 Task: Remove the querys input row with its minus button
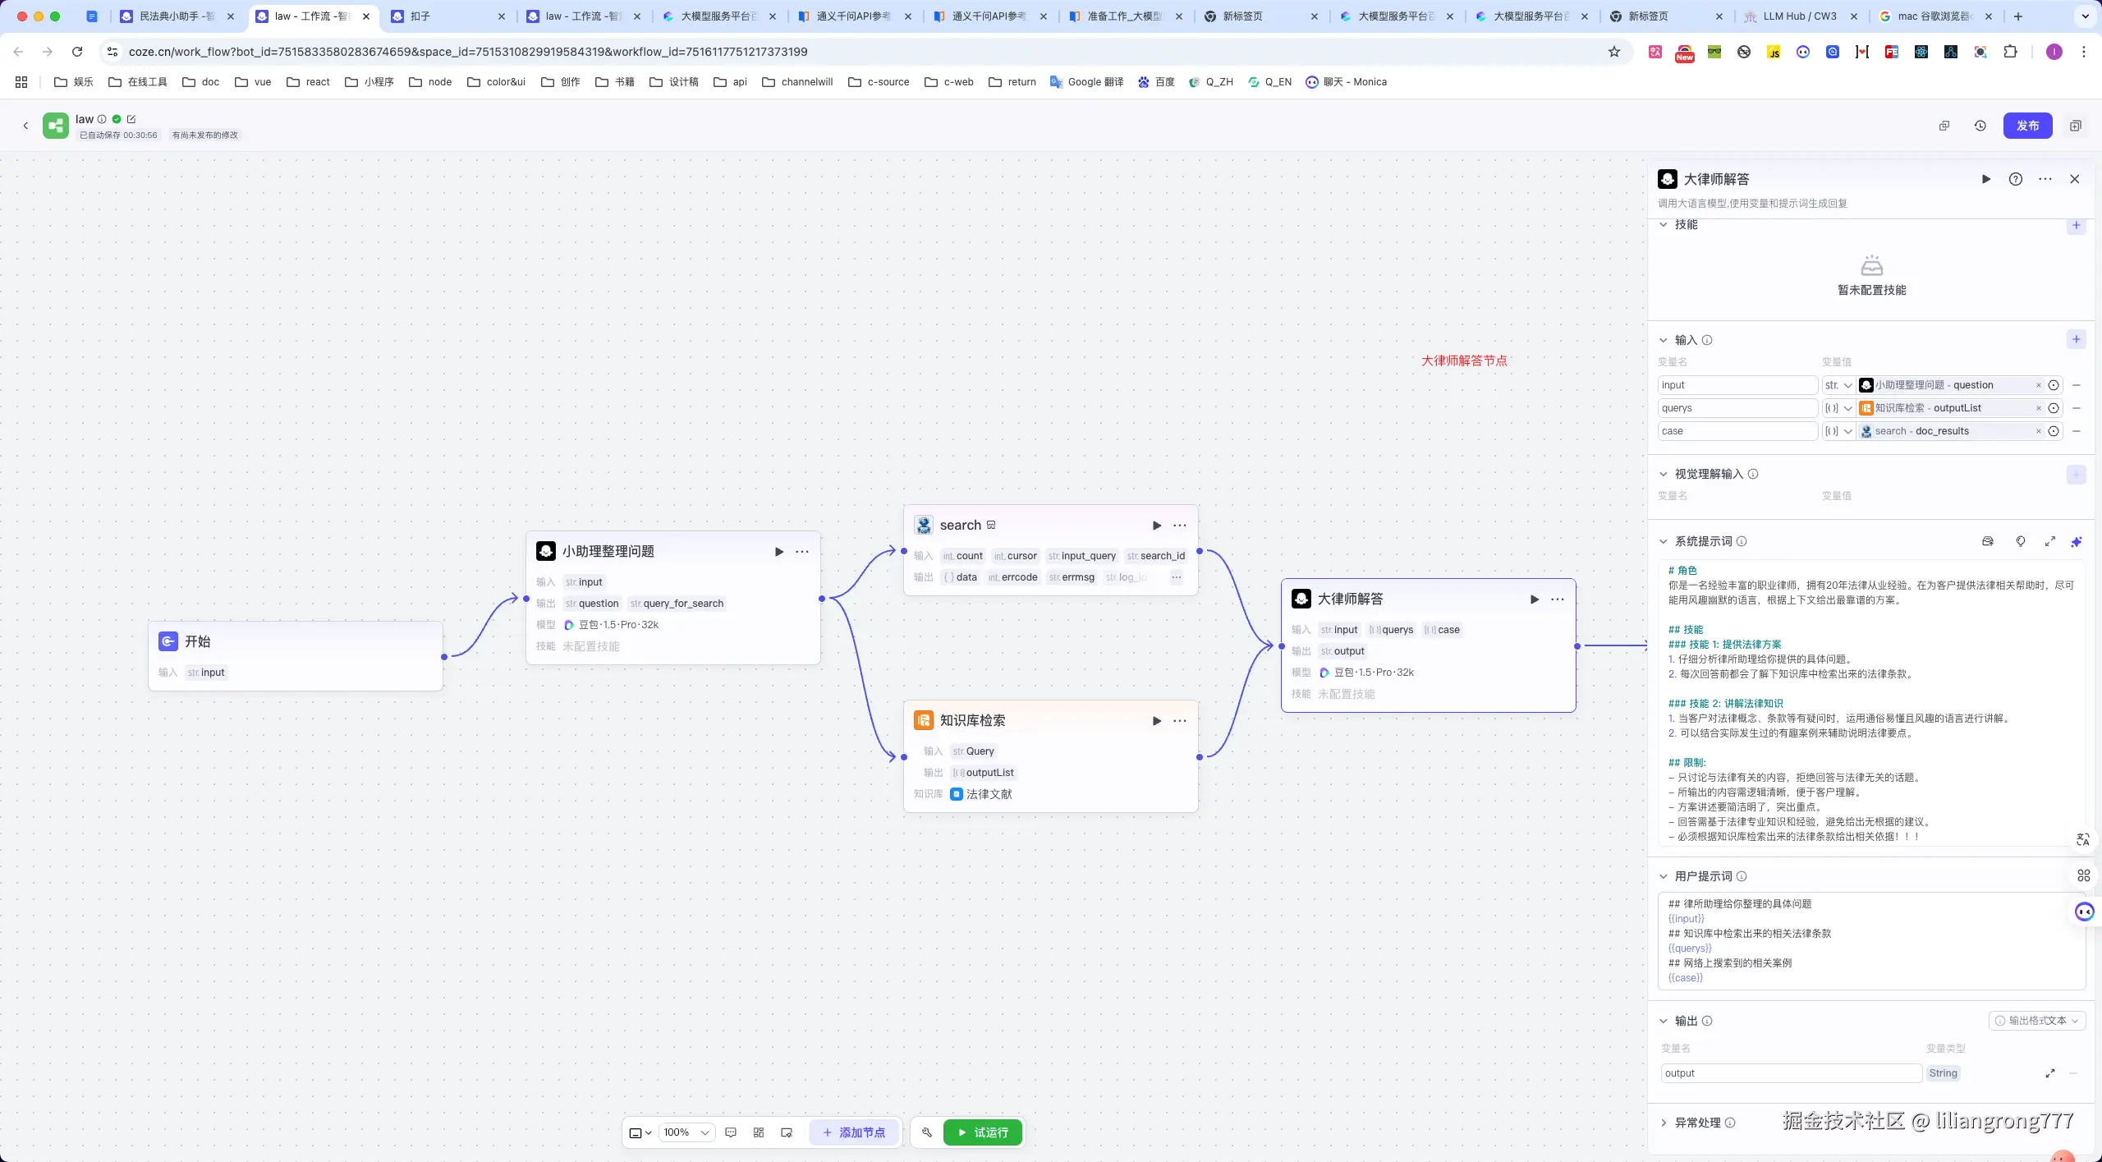[x=2076, y=408]
